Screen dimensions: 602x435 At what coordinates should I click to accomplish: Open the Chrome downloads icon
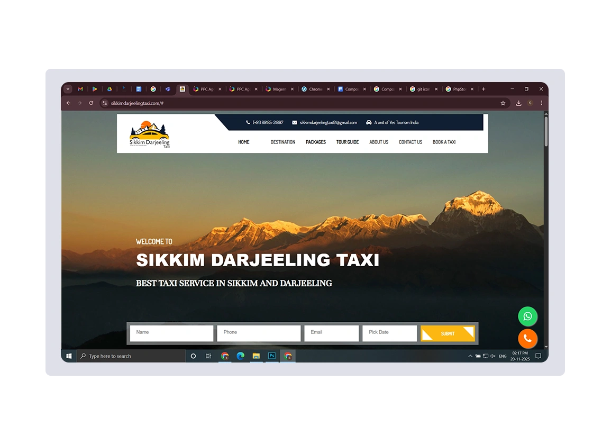tap(518, 103)
